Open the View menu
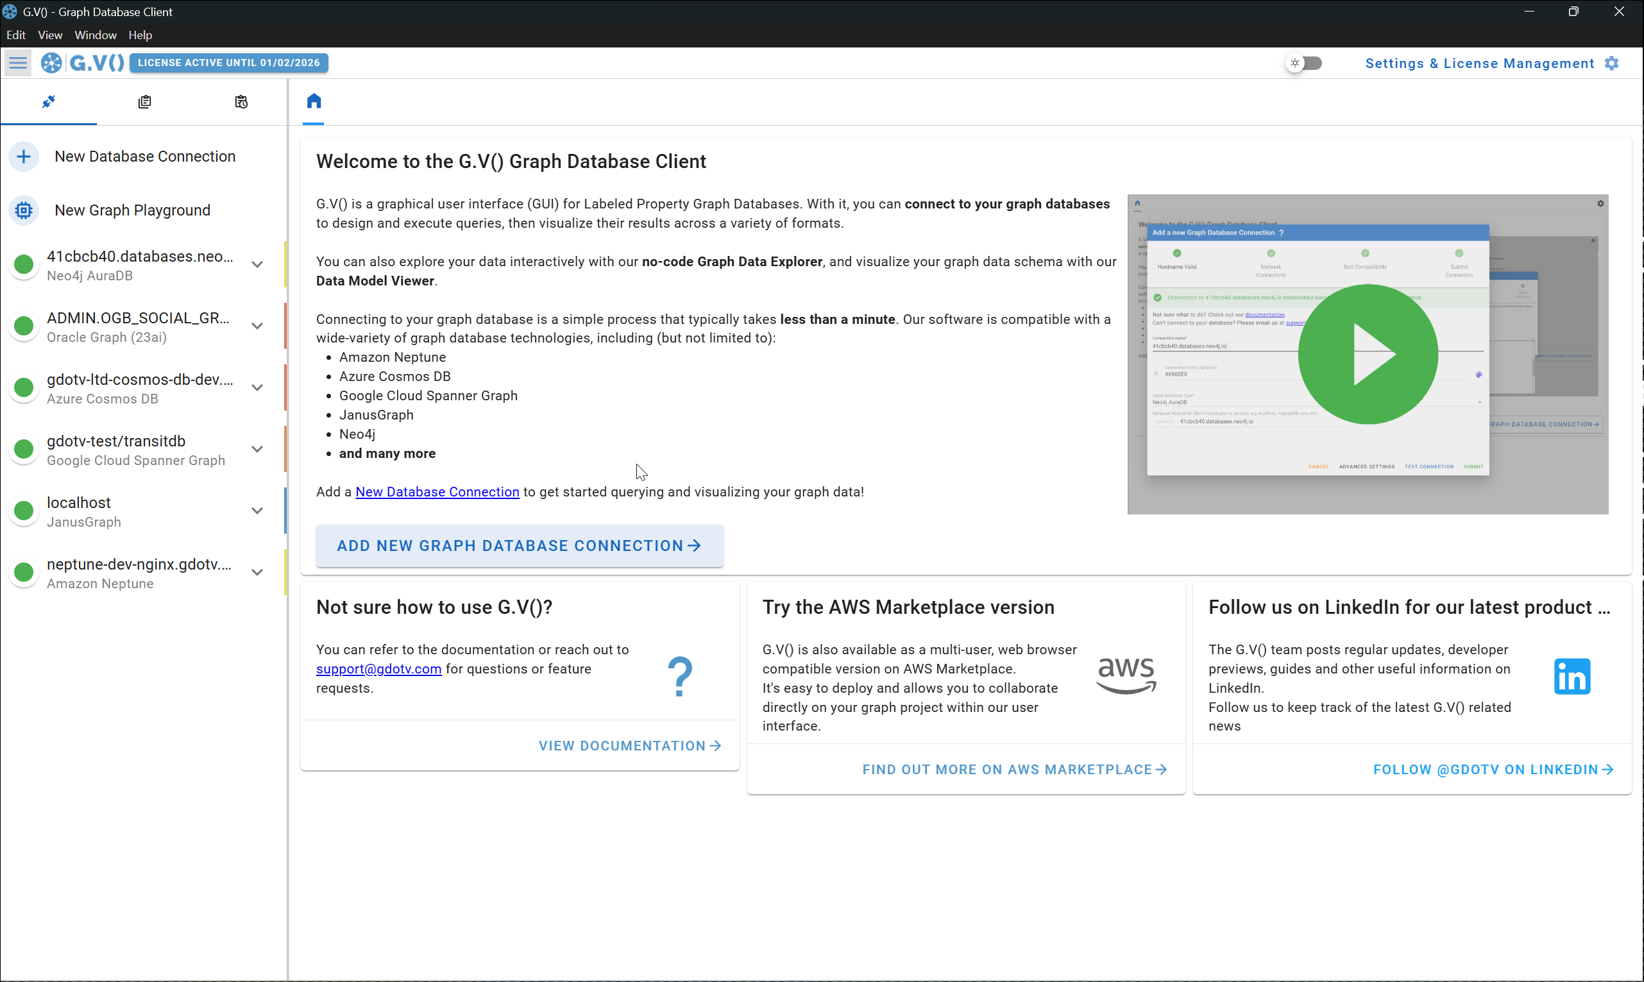The image size is (1644, 982). [x=49, y=35]
